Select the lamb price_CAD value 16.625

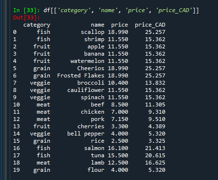pos(155,163)
